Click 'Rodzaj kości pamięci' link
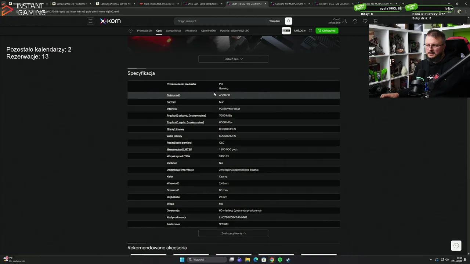Image resolution: width=470 pixels, height=264 pixels. [179, 143]
